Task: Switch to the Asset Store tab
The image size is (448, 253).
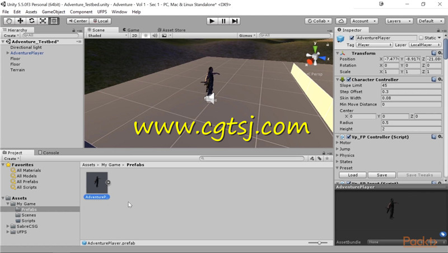Action: [171, 30]
